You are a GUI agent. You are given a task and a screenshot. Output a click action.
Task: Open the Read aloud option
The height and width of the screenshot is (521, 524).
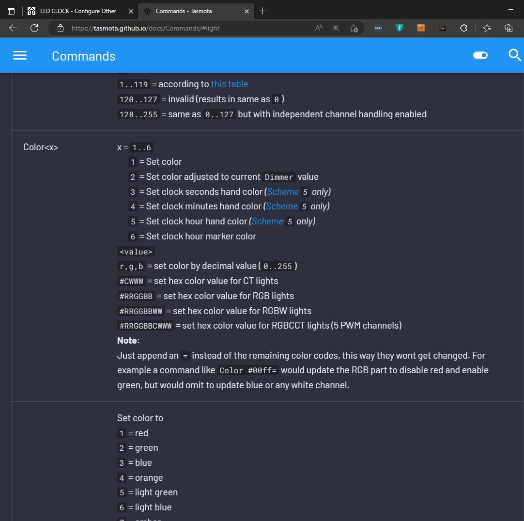tap(319, 28)
